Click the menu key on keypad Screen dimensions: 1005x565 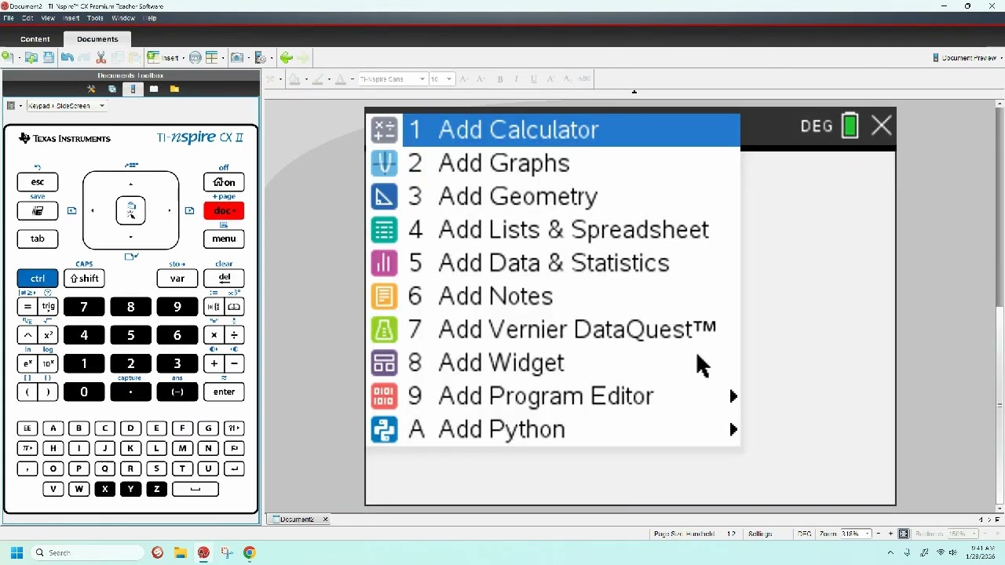pos(224,239)
